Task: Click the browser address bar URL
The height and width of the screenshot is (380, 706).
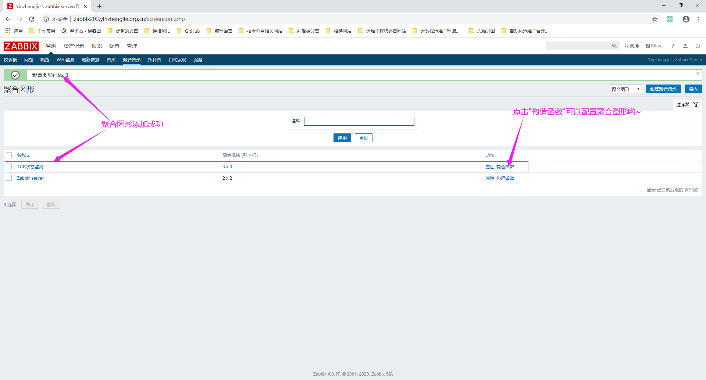Action: coord(129,19)
